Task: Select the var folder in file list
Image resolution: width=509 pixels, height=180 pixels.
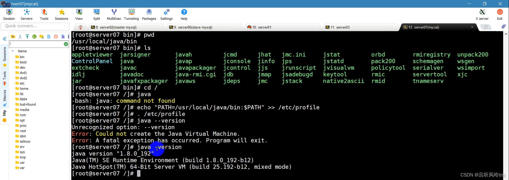Action: click(20, 168)
